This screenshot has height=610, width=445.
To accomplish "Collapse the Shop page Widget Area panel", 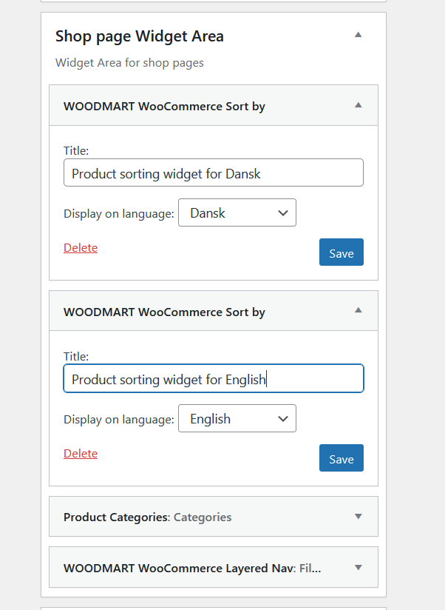I will 358,35.
